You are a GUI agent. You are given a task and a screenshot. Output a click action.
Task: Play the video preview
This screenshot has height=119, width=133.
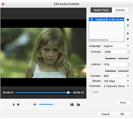(x=14, y=105)
